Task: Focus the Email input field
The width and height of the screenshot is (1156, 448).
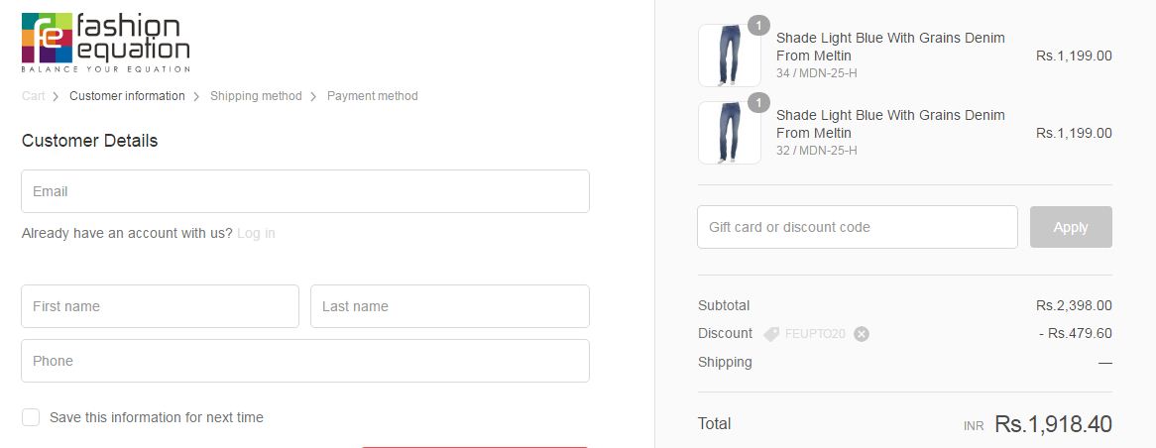Action: pos(305,191)
